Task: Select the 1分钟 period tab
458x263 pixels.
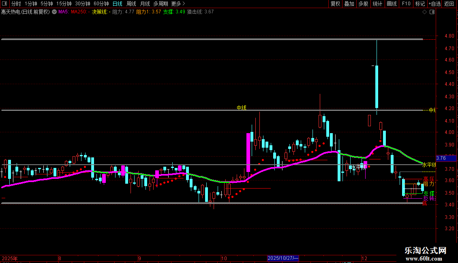Action: (x=31, y=4)
